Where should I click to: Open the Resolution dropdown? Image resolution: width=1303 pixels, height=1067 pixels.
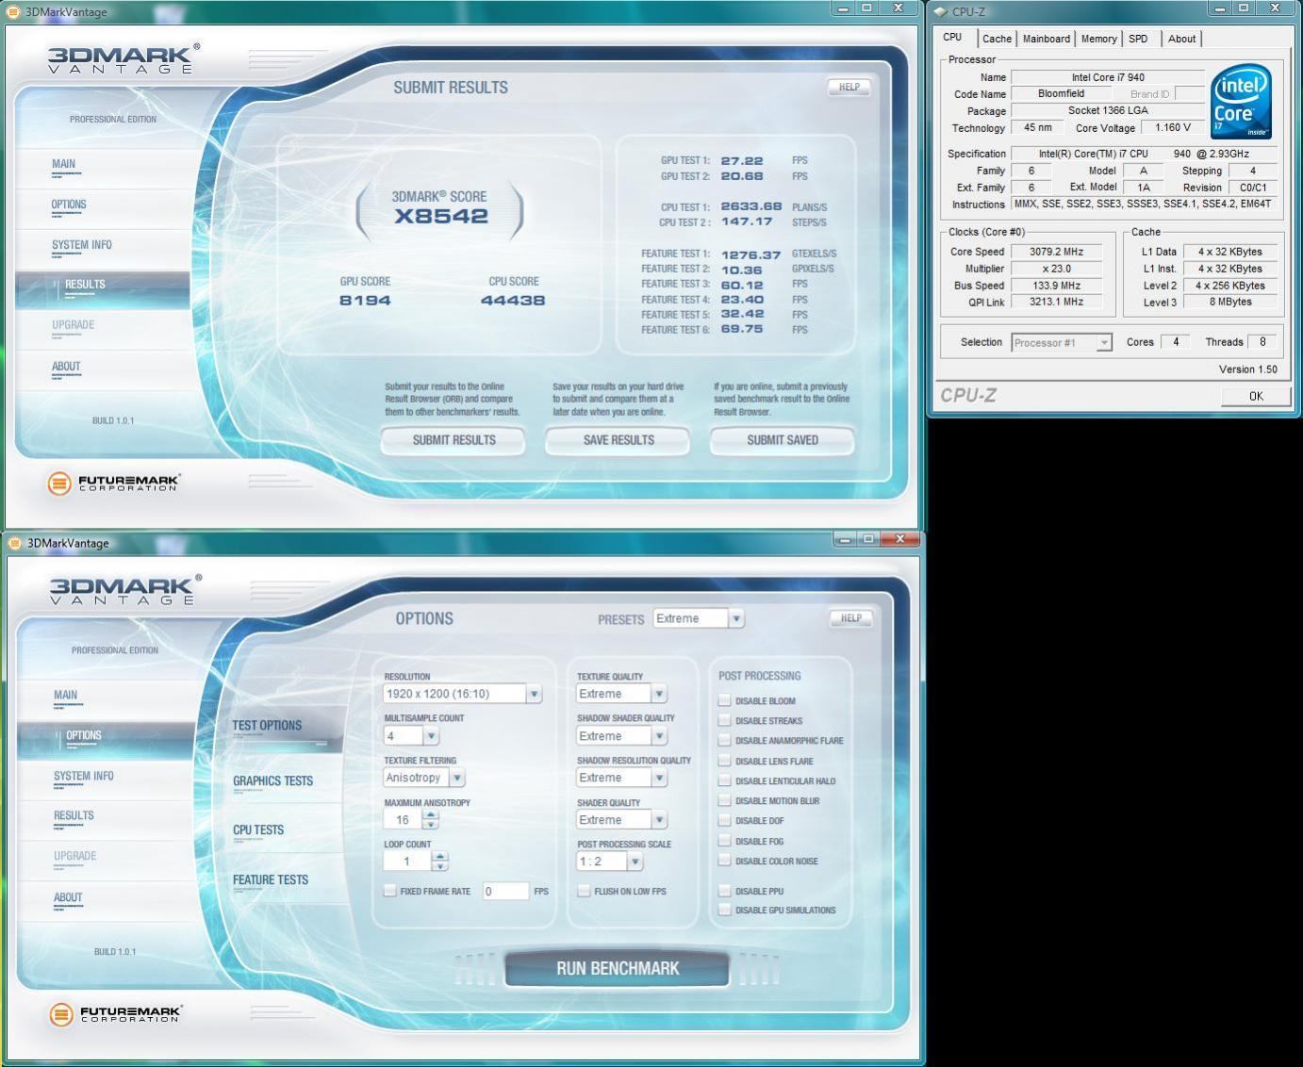462,694
